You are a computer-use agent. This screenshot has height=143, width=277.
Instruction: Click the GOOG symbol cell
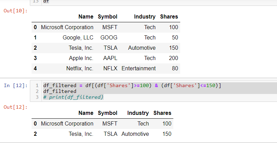click(x=109, y=37)
